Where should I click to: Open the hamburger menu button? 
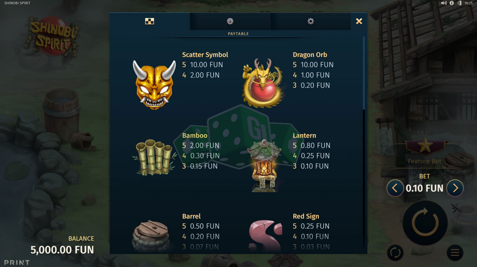455,253
